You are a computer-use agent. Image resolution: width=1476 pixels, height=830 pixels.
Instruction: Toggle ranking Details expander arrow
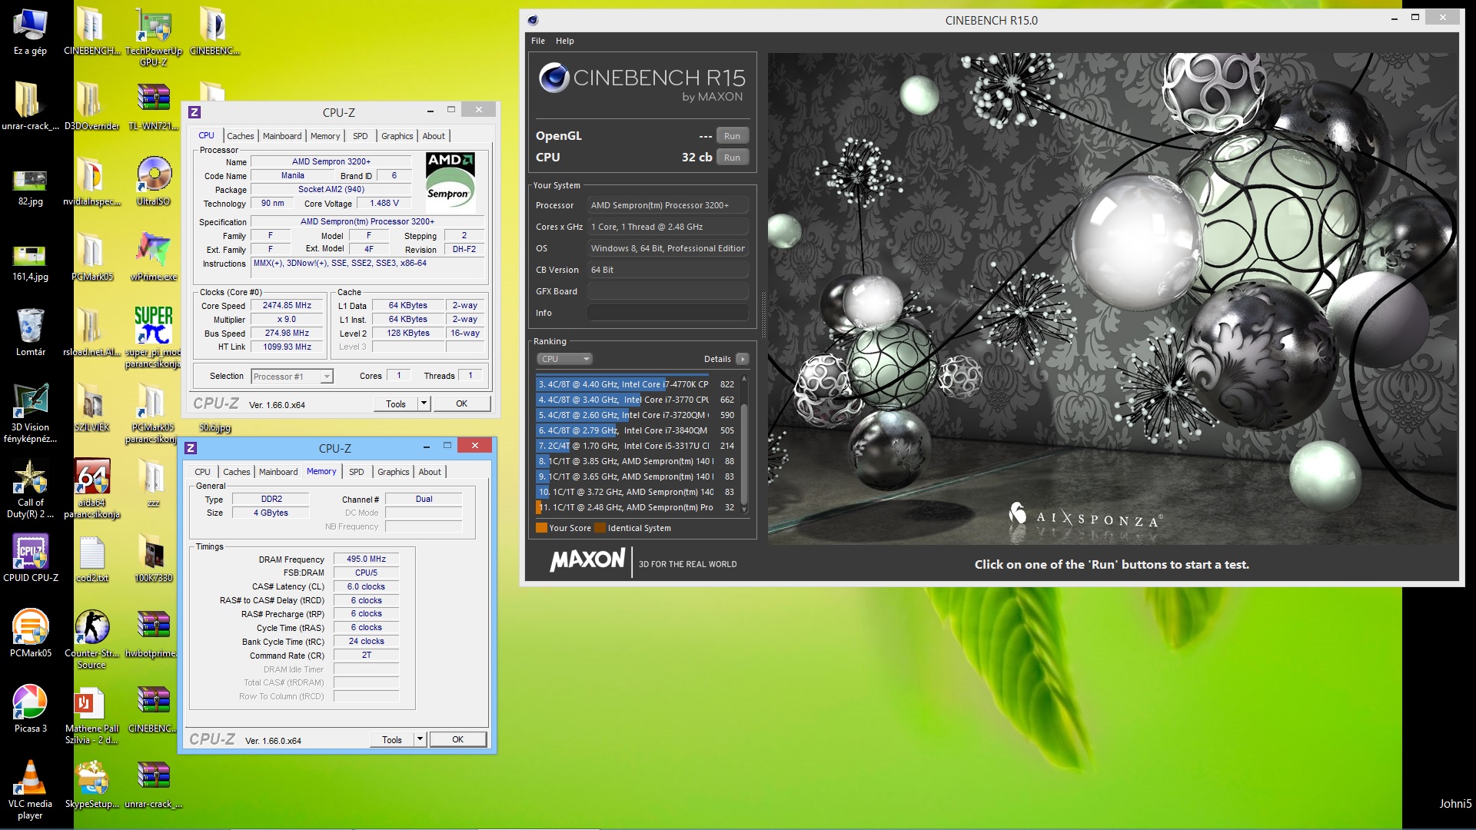[743, 359]
